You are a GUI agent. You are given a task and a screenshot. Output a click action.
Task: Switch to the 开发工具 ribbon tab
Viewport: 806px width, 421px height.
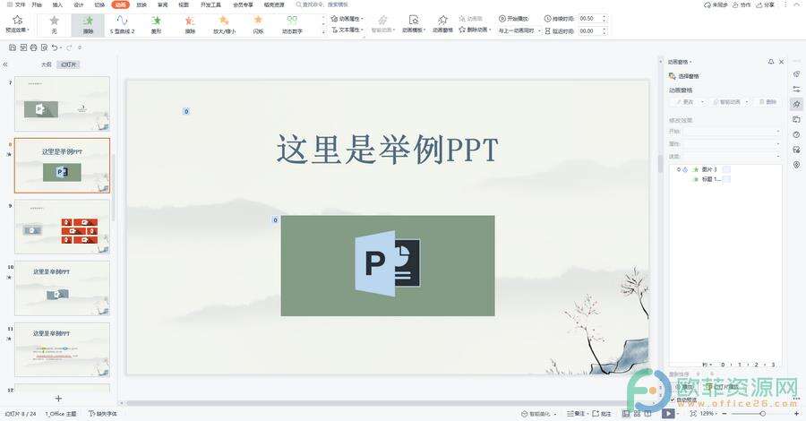pos(210,4)
